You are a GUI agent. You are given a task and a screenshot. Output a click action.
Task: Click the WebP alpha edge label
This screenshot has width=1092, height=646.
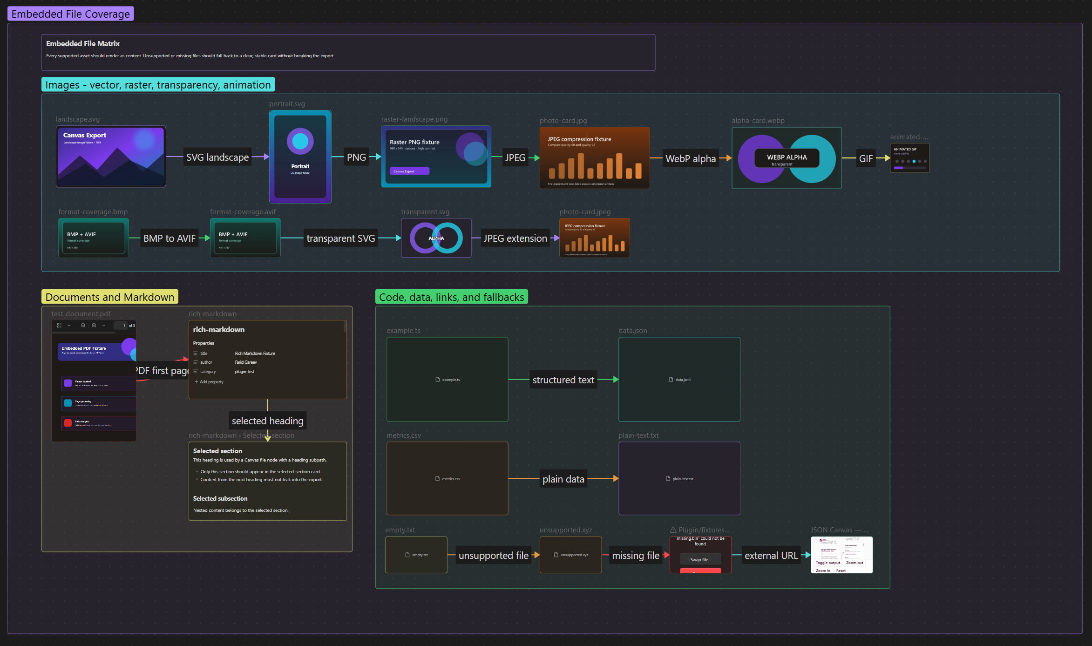[x=691, y=159]
